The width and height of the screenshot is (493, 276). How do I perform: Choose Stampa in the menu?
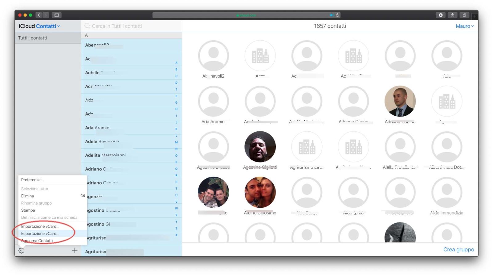(x=28, y=210)
